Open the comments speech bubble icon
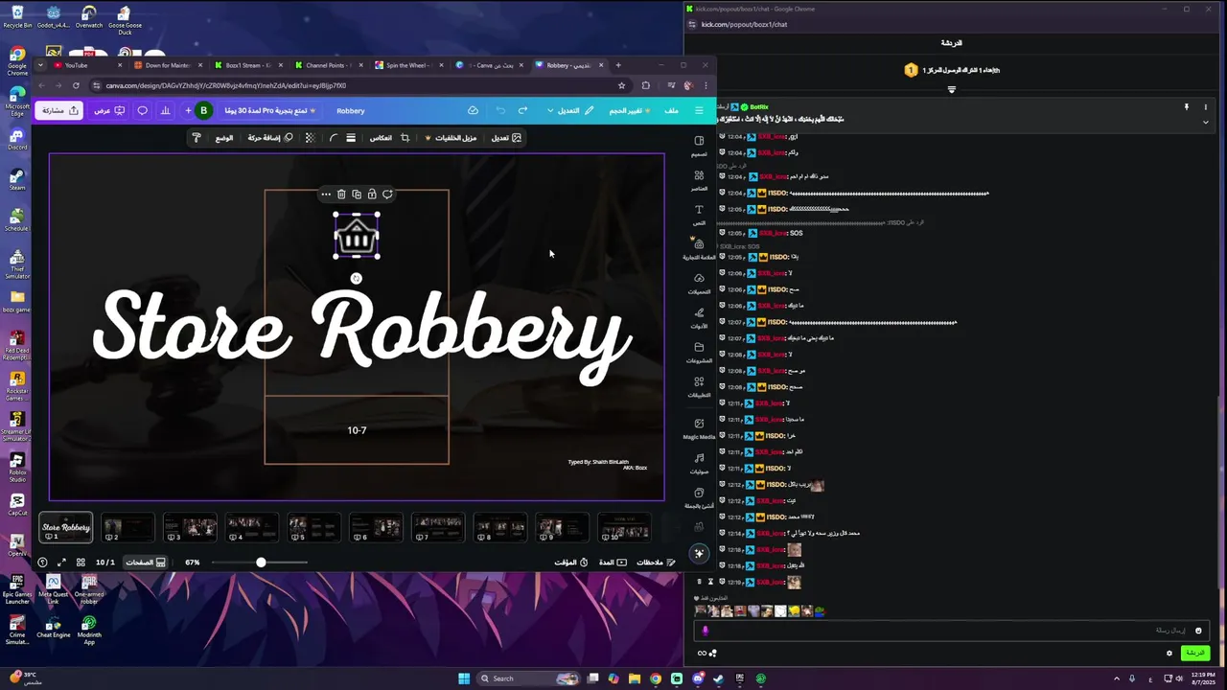Image resolution: width=1227 pixels, height=690 pixels. [143, 110]
